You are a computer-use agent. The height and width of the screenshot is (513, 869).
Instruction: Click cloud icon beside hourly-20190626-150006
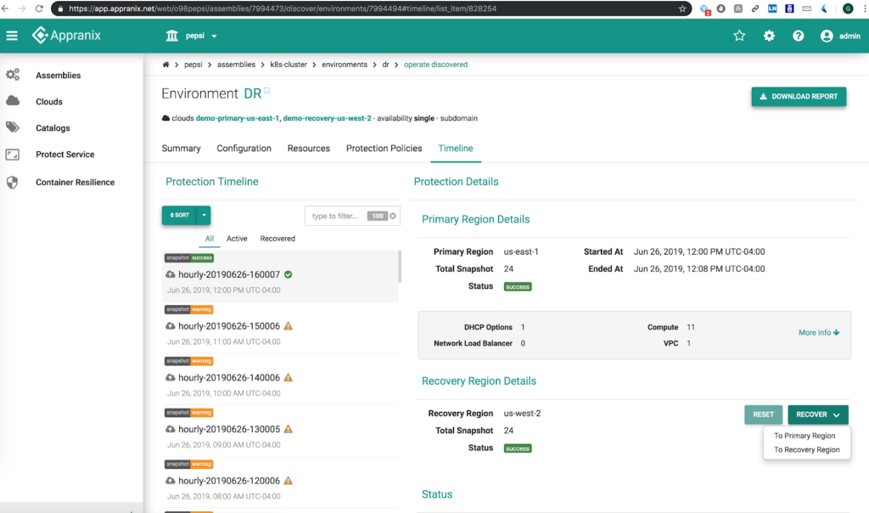point(170,326)
